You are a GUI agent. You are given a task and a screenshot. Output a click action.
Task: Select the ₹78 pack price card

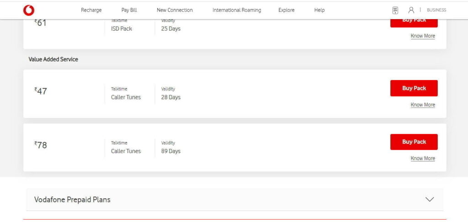[x=234, y=148]
